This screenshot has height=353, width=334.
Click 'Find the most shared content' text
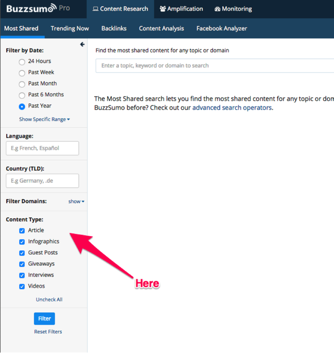pyautogui.click(x=162, y=51)
